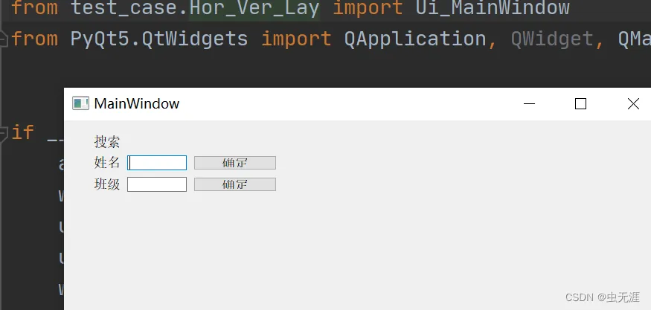Viewport: 651px width, 310px height.
Task: Click the 班级 label
Action: 107,184
